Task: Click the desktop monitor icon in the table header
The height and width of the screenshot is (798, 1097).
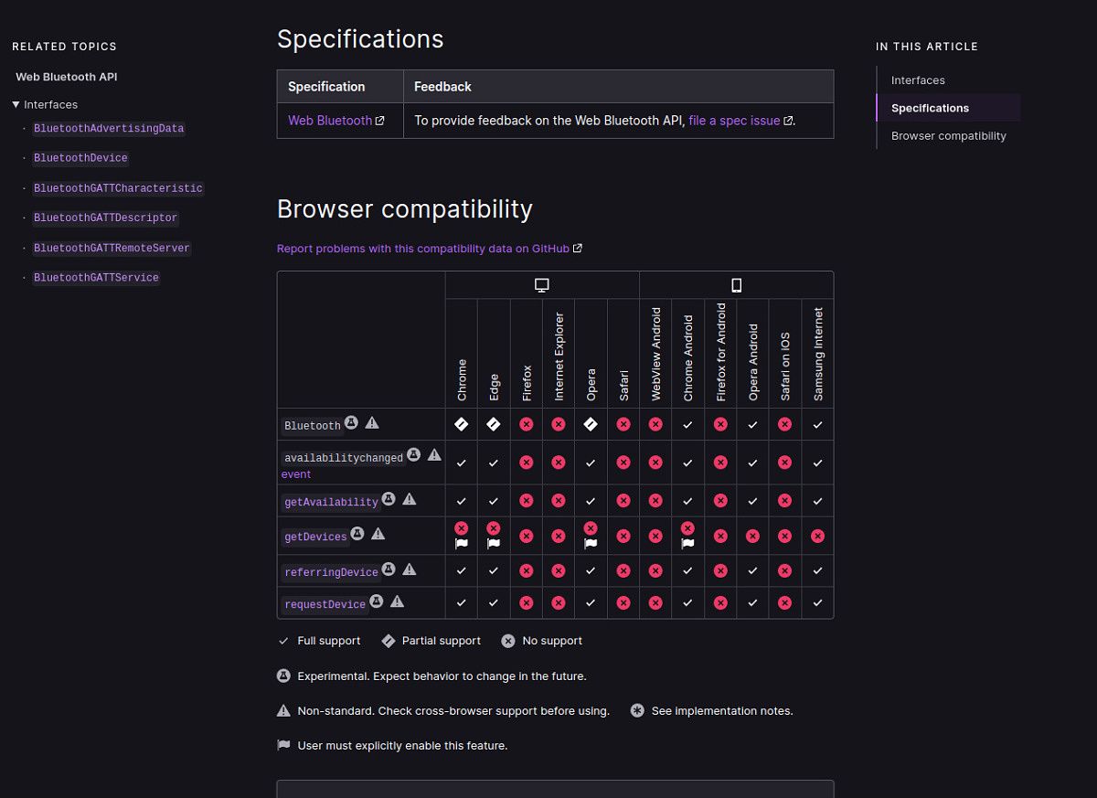Action: (x=542, y=285)
